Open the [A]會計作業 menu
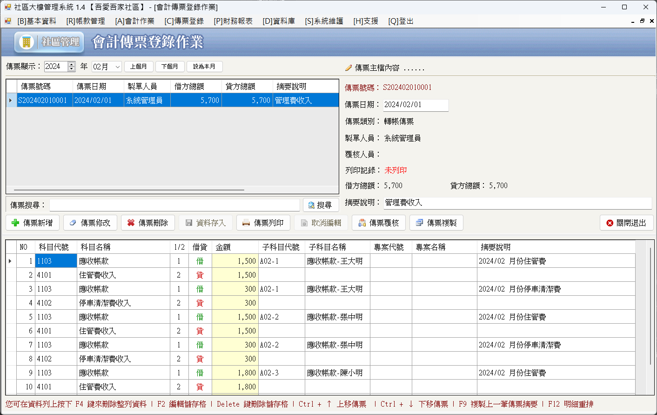The width and height of the screenshot is (657, 415). [134, 21]
